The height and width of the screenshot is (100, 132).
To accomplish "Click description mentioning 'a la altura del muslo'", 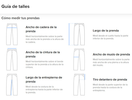I will coord(111,62).
